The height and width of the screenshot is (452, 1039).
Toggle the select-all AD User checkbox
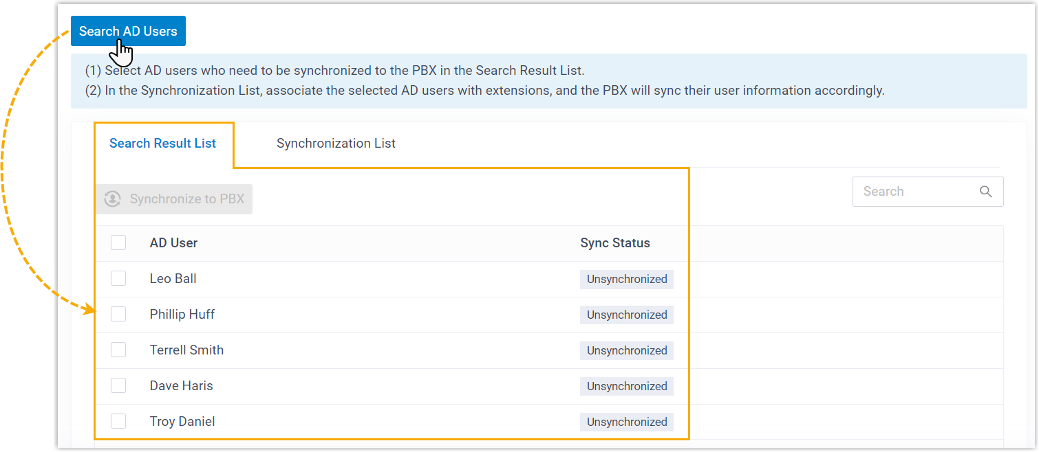click(x=118, y=242)
